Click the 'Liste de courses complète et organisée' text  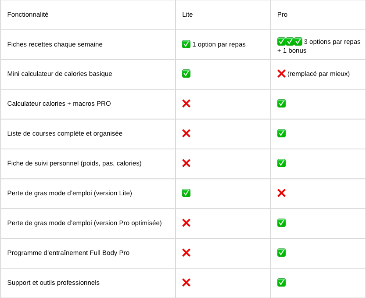65,133
